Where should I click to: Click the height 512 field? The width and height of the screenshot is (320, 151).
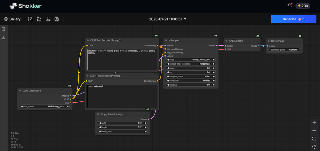click(123, 127)
